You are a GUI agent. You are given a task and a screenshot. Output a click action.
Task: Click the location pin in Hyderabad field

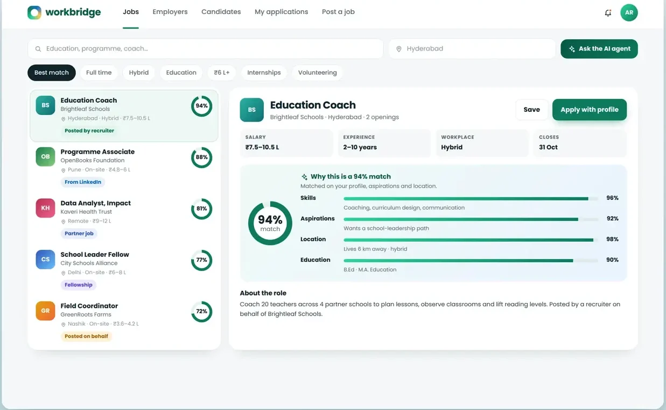[x=399, y=49]
